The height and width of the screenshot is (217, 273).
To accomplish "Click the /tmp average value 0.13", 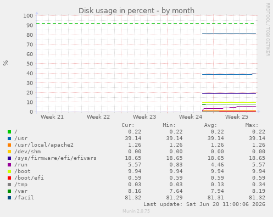I will (218, 185).
